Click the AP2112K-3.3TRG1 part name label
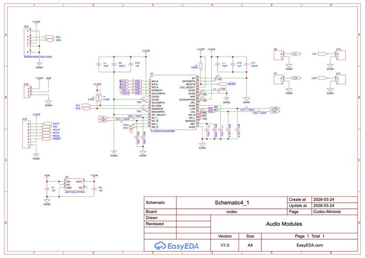Screen dimensions: 365x258 click(x=75, y=192)
